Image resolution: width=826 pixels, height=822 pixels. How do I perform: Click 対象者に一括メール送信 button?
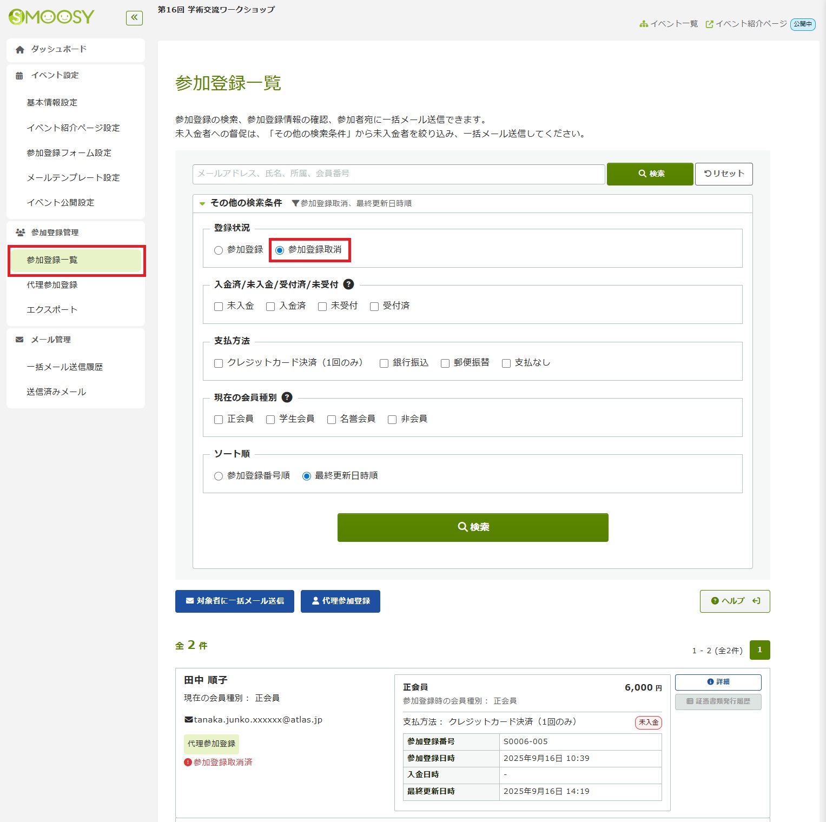coord(234,601)
